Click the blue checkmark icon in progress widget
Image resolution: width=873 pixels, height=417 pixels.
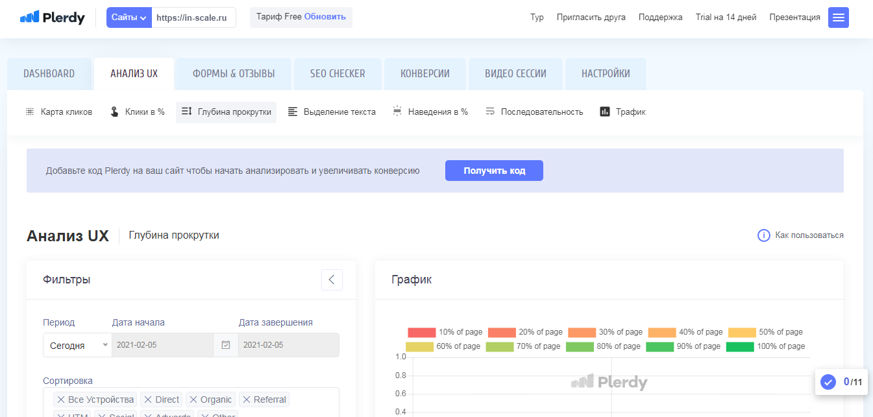(828, 382)
